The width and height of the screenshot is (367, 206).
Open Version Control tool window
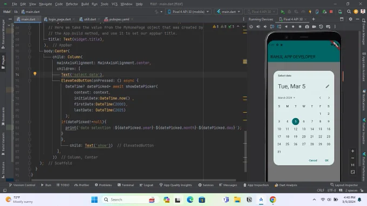click(22, 185)
